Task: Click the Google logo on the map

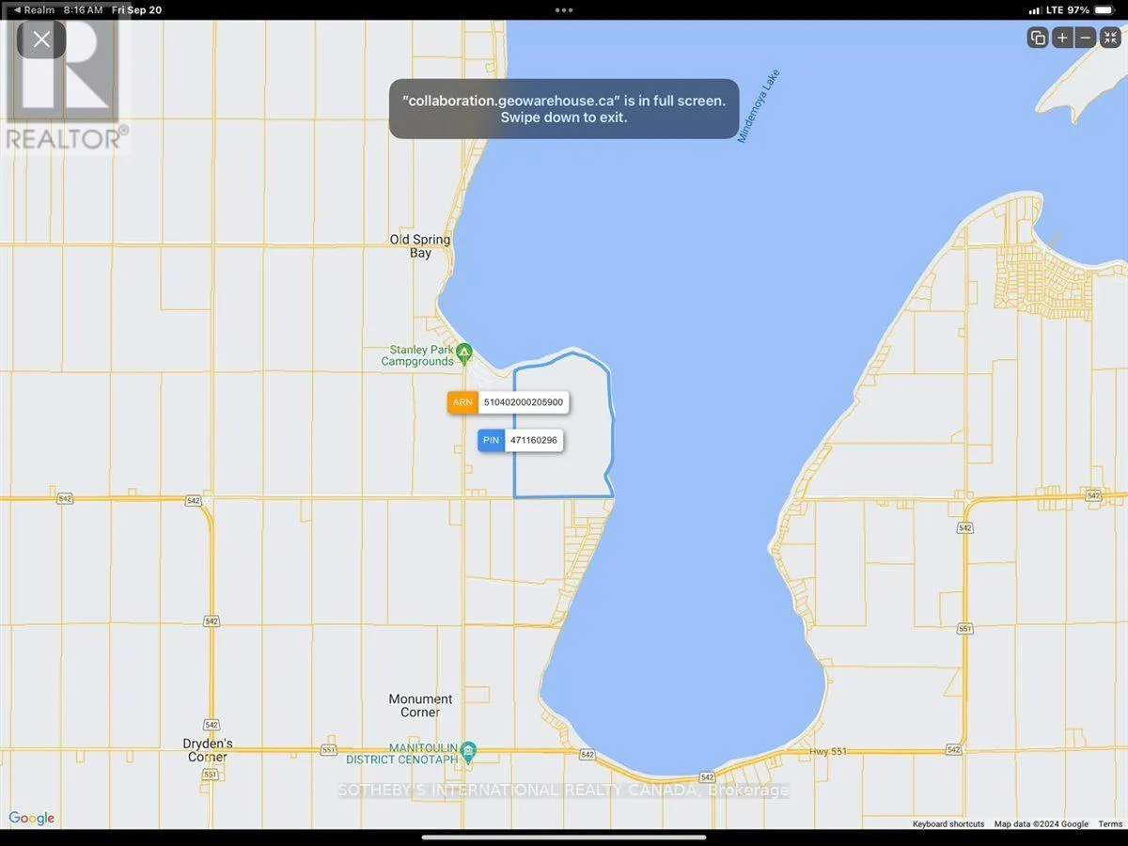Action: [32, 819]
